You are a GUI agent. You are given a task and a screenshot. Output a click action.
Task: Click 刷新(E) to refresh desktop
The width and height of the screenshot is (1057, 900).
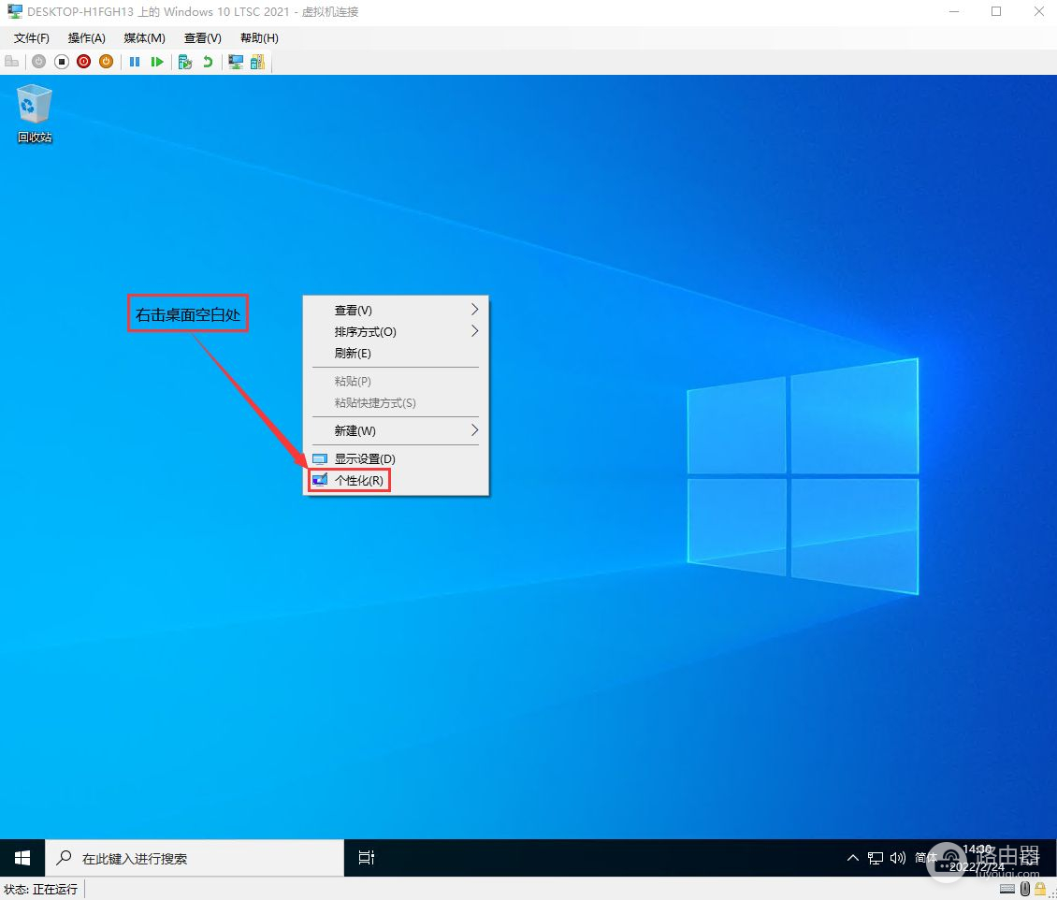click(353, 353)
